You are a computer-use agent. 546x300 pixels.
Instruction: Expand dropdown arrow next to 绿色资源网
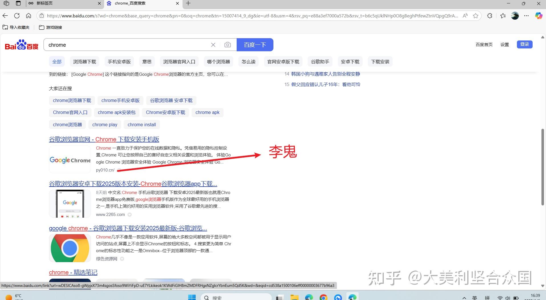(122, 259)
